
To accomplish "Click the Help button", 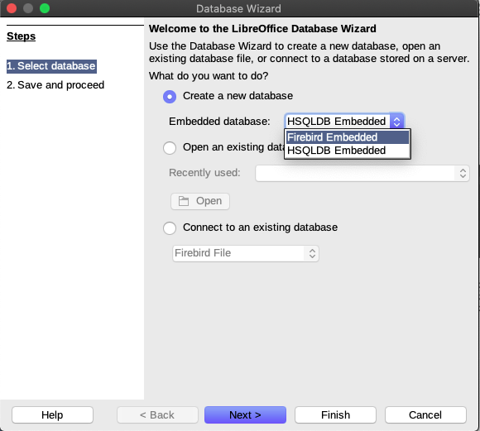I will coord(52,415).
